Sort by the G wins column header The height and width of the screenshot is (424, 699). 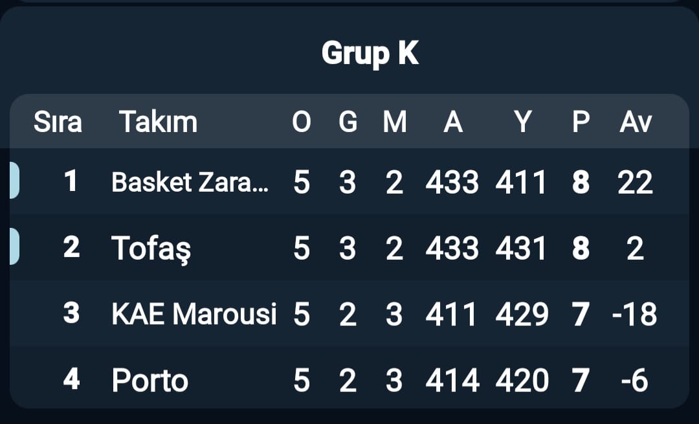point(348,122)
